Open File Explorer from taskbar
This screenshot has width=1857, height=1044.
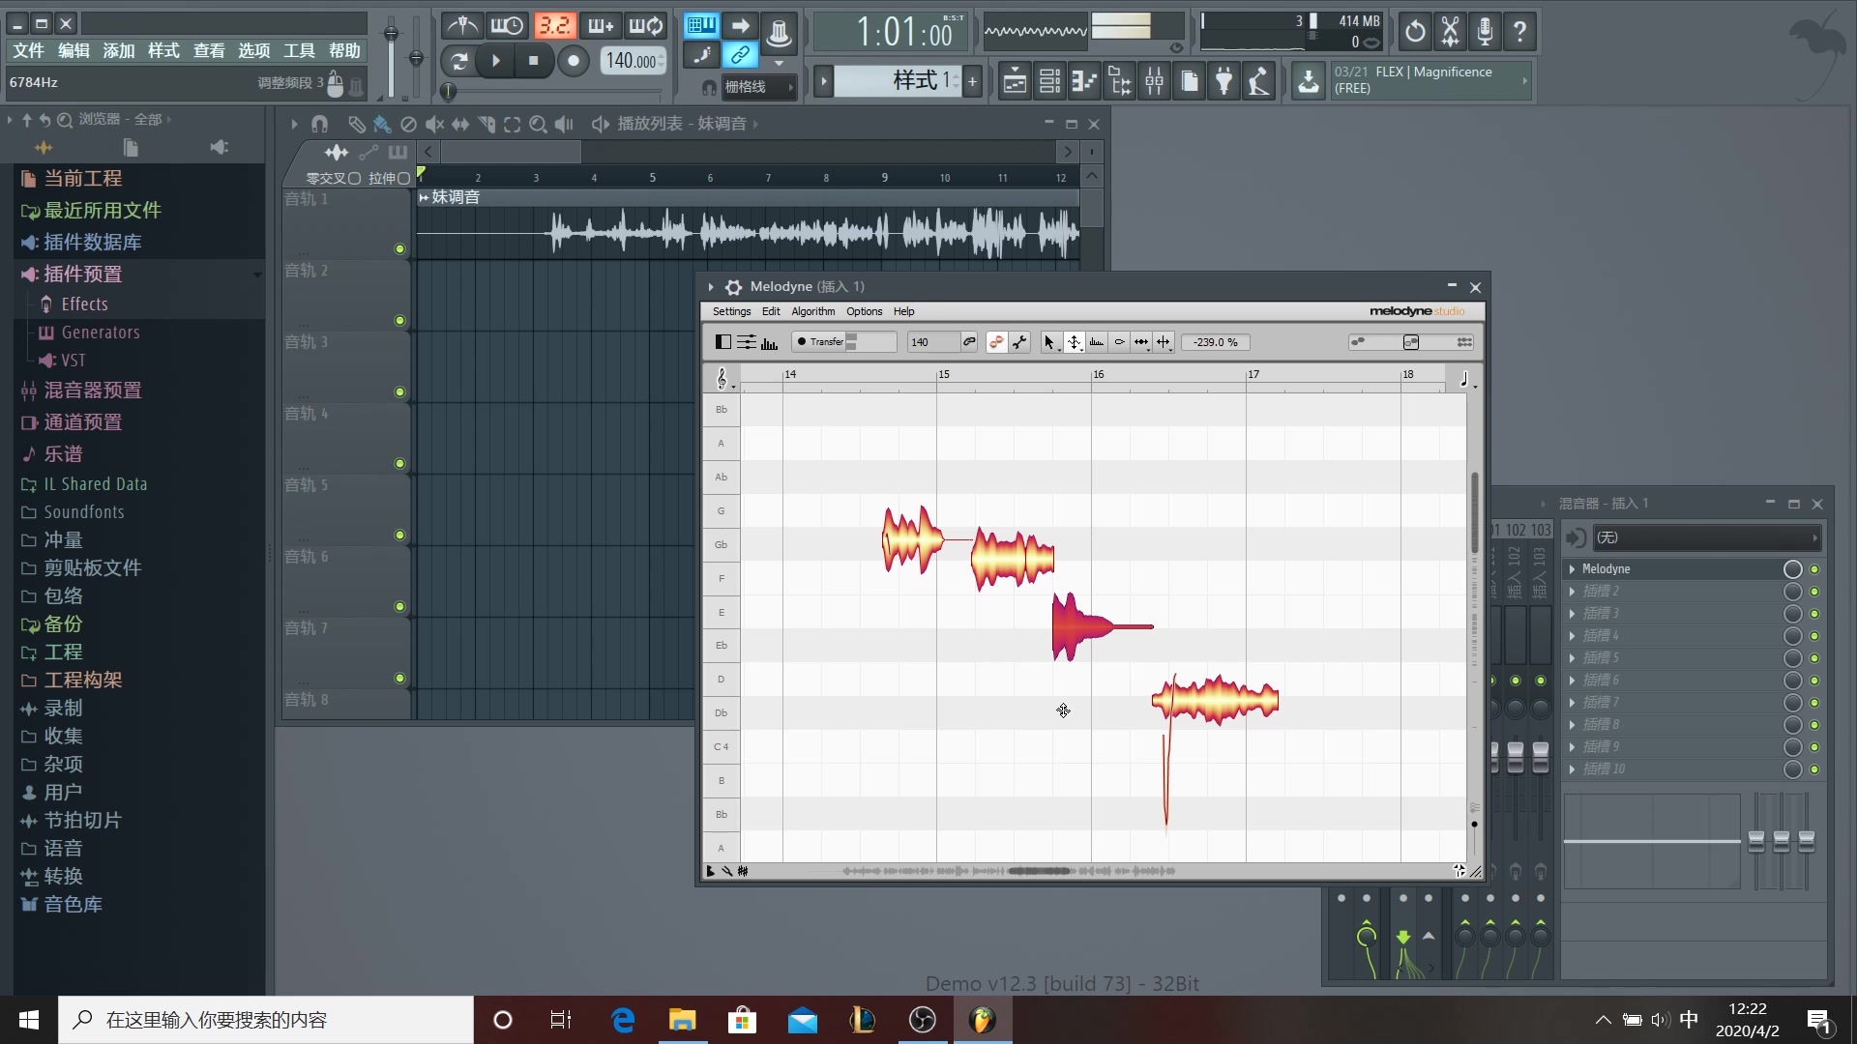coord(682,1020)
